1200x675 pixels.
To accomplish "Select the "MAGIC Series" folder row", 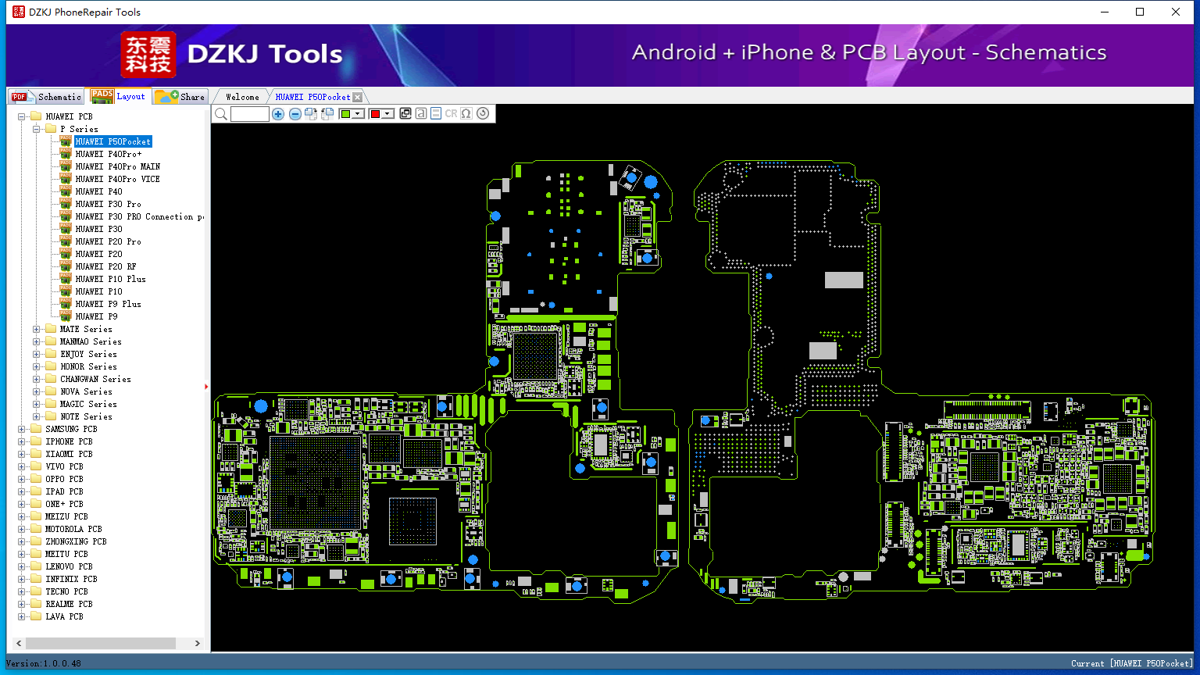I will tap(88, 404).
